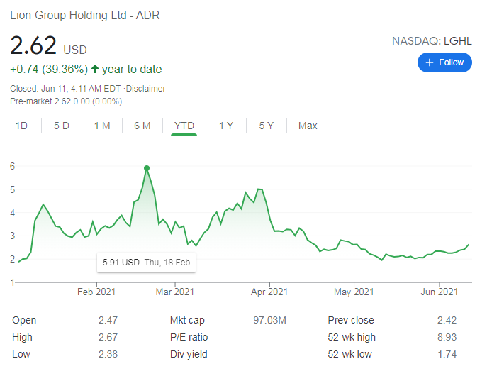Click the Mar 2021 axis label
Screen dimensions: 487x381
tap(175, 292)
